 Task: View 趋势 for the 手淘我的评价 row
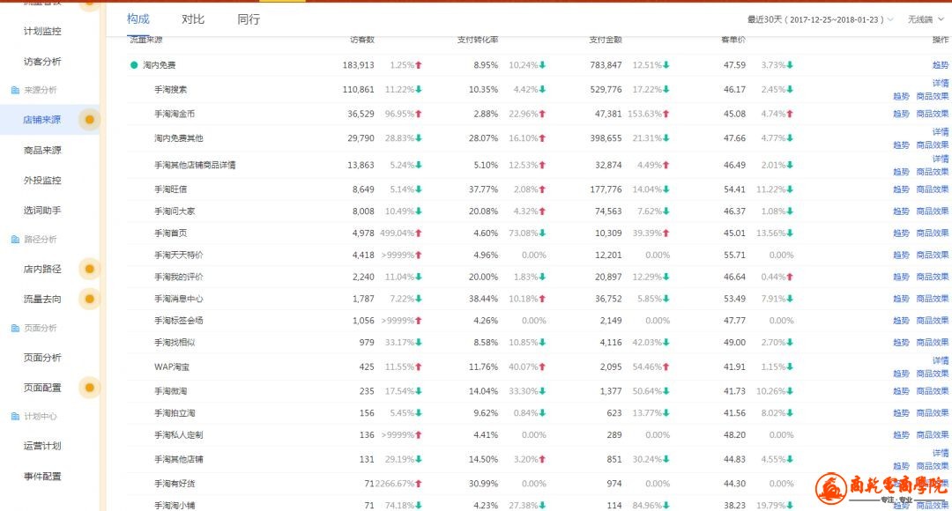click(x=901, y=277)
